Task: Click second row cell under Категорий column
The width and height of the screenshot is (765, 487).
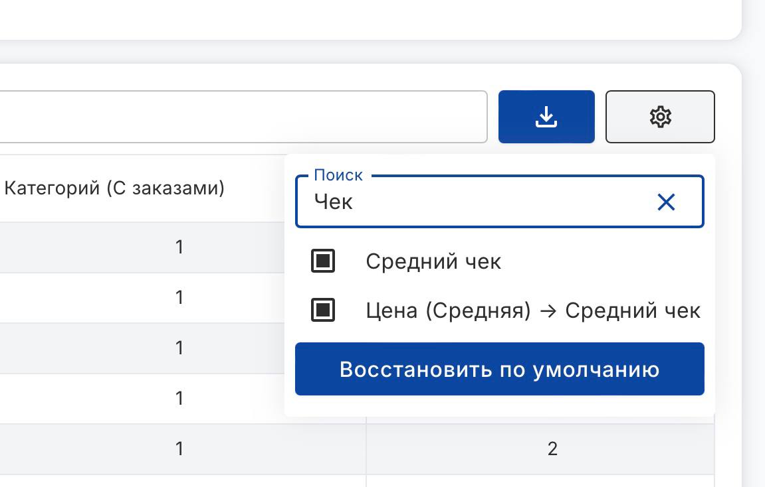Action: [x=179, y=297]
